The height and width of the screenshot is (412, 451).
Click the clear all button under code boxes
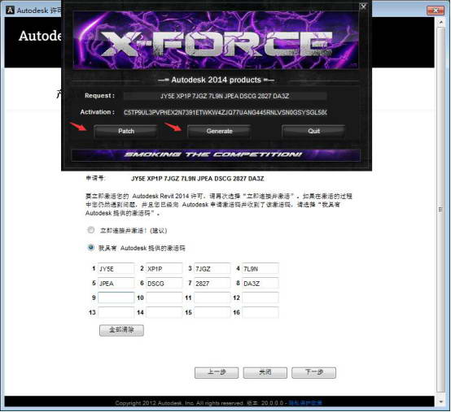click(121, 330)
